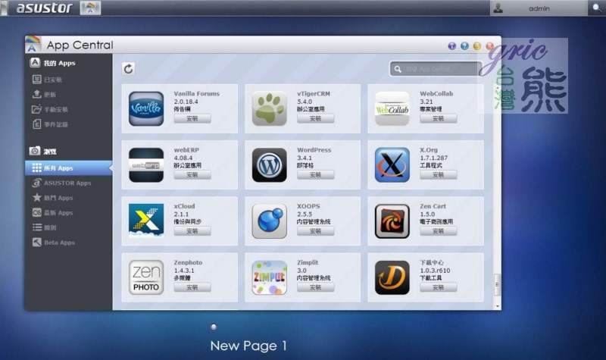This screenshot has width=606, height=360.
Task: Click the Zen Cart app icon
Action: pos(392,221)
